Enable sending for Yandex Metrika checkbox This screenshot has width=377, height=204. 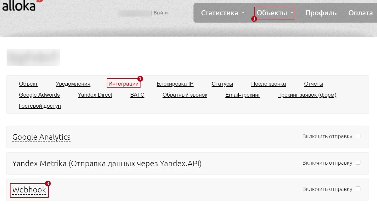click(358, 162)
